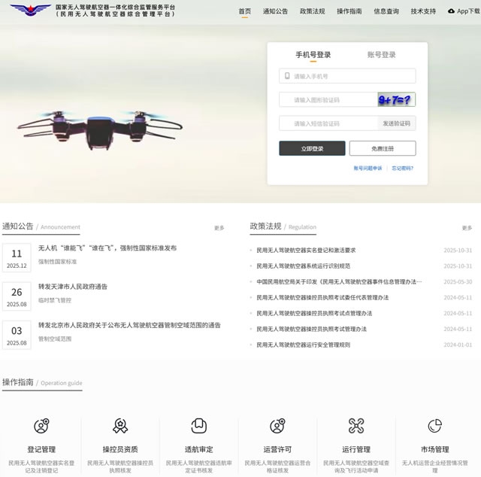Click the 2024-01-01 date text

point(458,345)
